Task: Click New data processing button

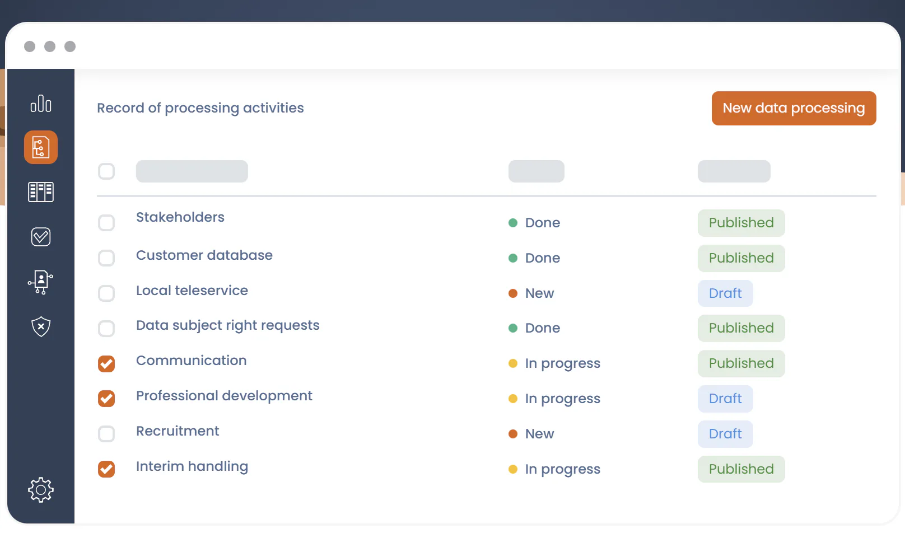Action: 794,108
